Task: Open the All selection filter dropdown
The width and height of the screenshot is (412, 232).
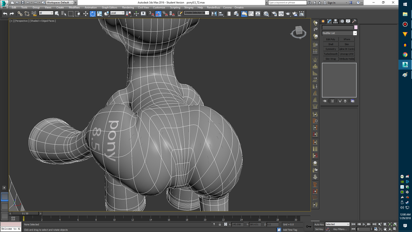Action: coord(45,13)
